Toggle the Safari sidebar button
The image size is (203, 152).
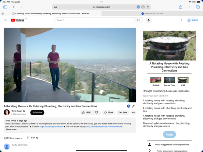[x=5, y=7]
